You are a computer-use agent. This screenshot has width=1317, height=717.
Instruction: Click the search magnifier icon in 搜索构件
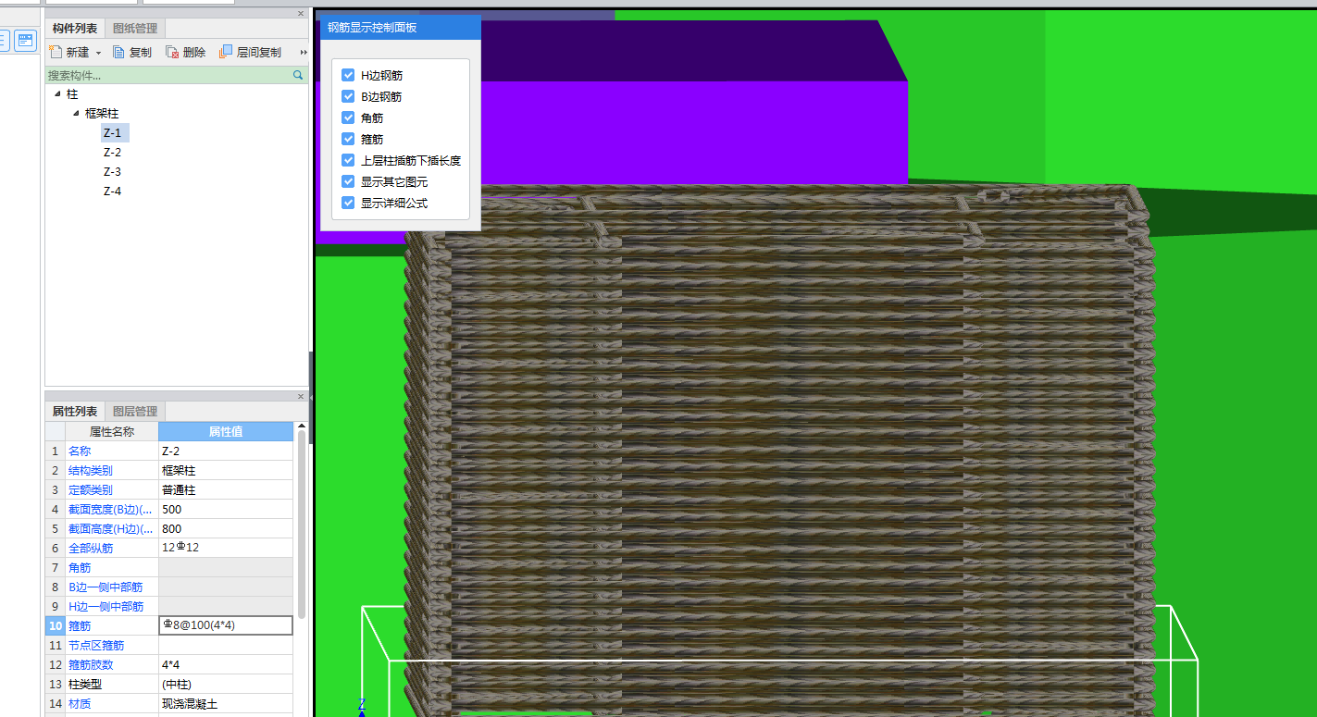click(x=298, y=75)
